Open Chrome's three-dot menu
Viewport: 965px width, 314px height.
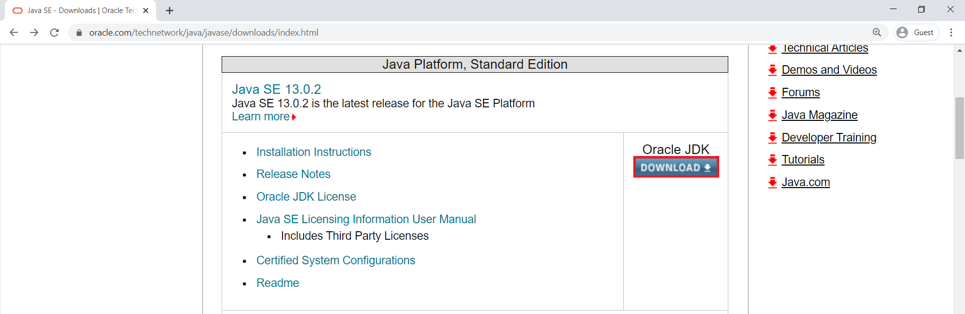coord(951,33)
